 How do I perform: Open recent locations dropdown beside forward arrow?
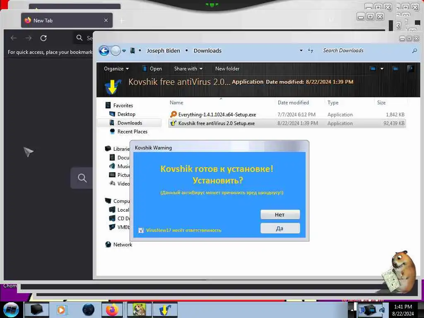point(124,51)
